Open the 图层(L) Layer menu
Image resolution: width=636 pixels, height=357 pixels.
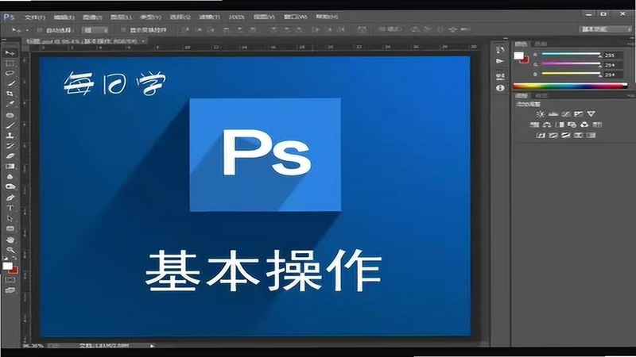pos(121,17)
